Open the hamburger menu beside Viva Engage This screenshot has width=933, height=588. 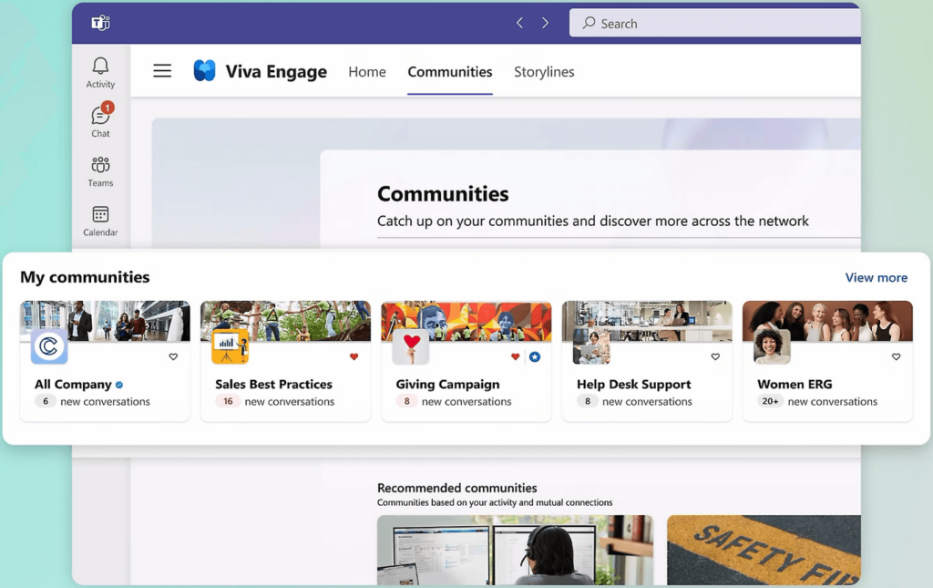(162, 71)
